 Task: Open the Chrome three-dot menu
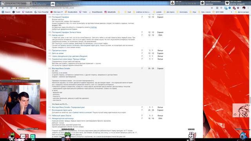pos(249,8)
